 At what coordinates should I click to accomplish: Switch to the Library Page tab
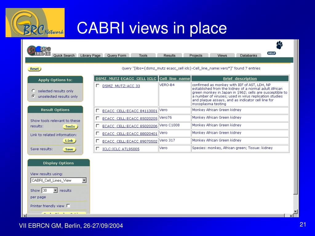pos(90,55)
